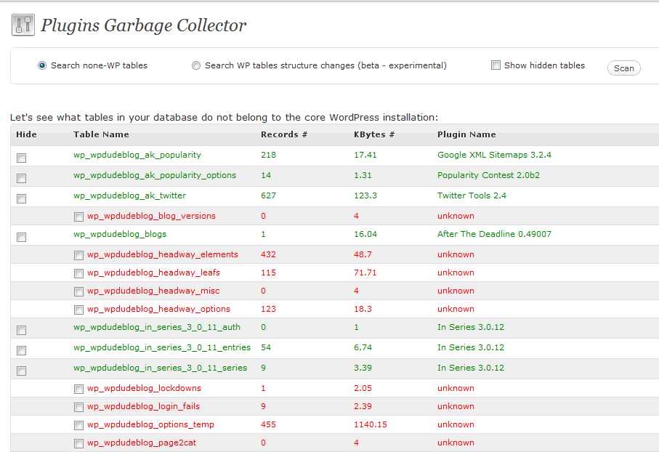Select Search WP tables structure changes radio option

coord(196,65)
